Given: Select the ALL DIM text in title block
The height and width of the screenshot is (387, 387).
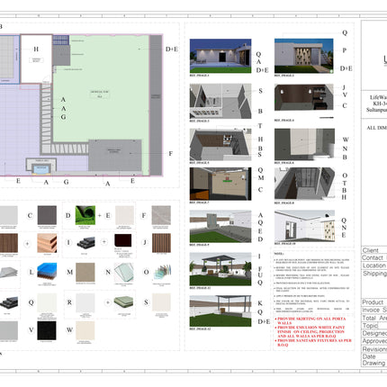Looking at the screenshot, I should click(377, 128).
